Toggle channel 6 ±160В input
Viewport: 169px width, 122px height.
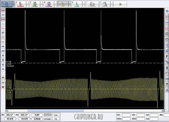pos(77,4)
